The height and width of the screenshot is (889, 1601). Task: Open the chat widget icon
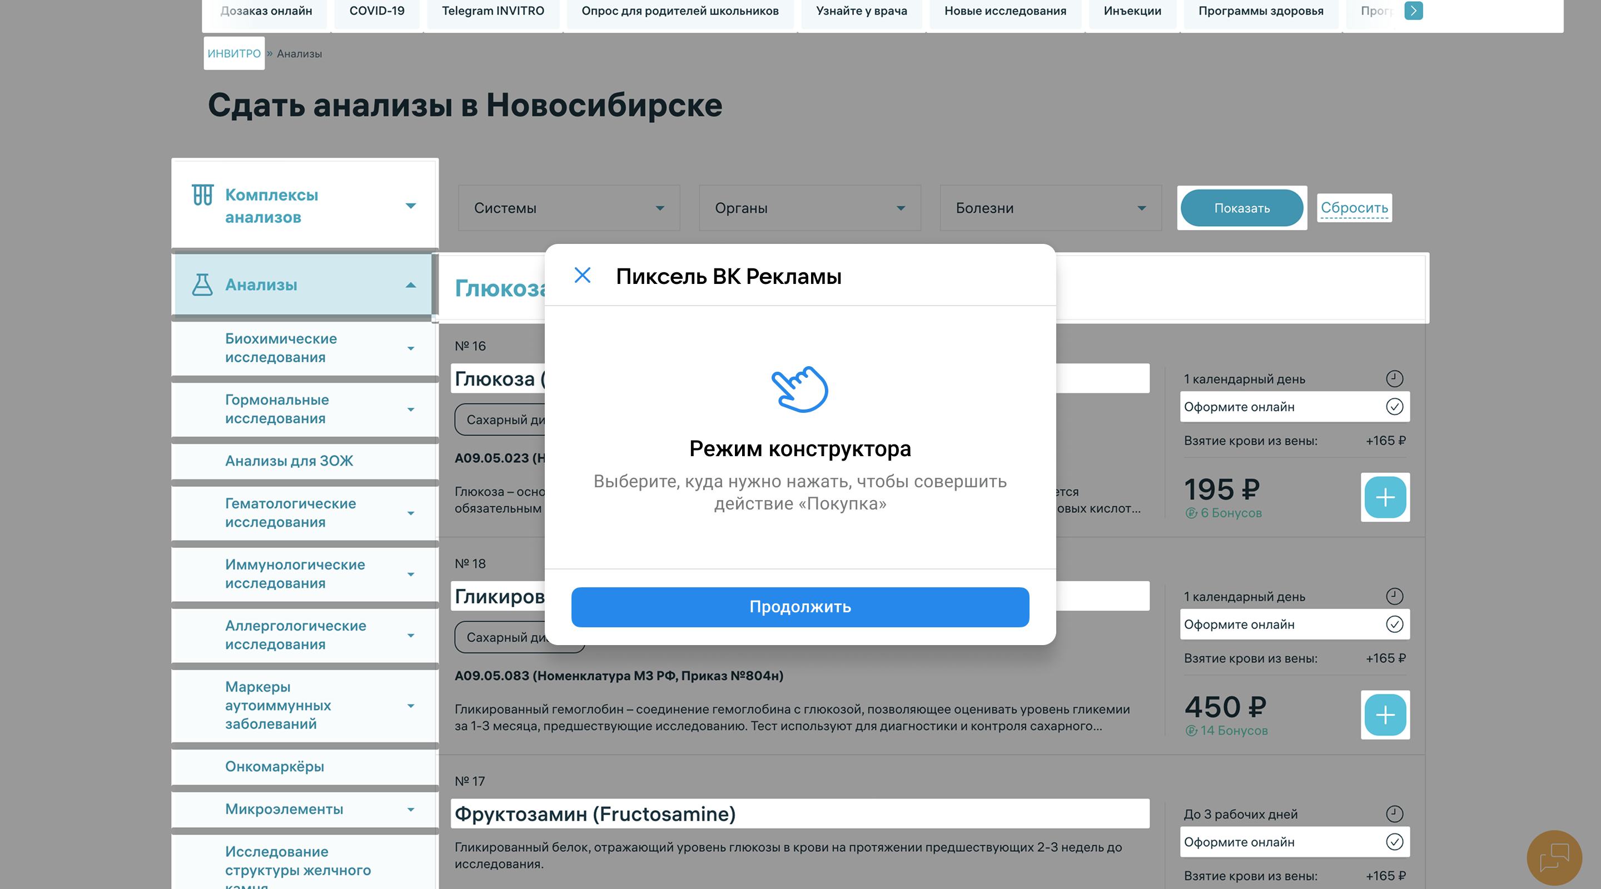1554,858
